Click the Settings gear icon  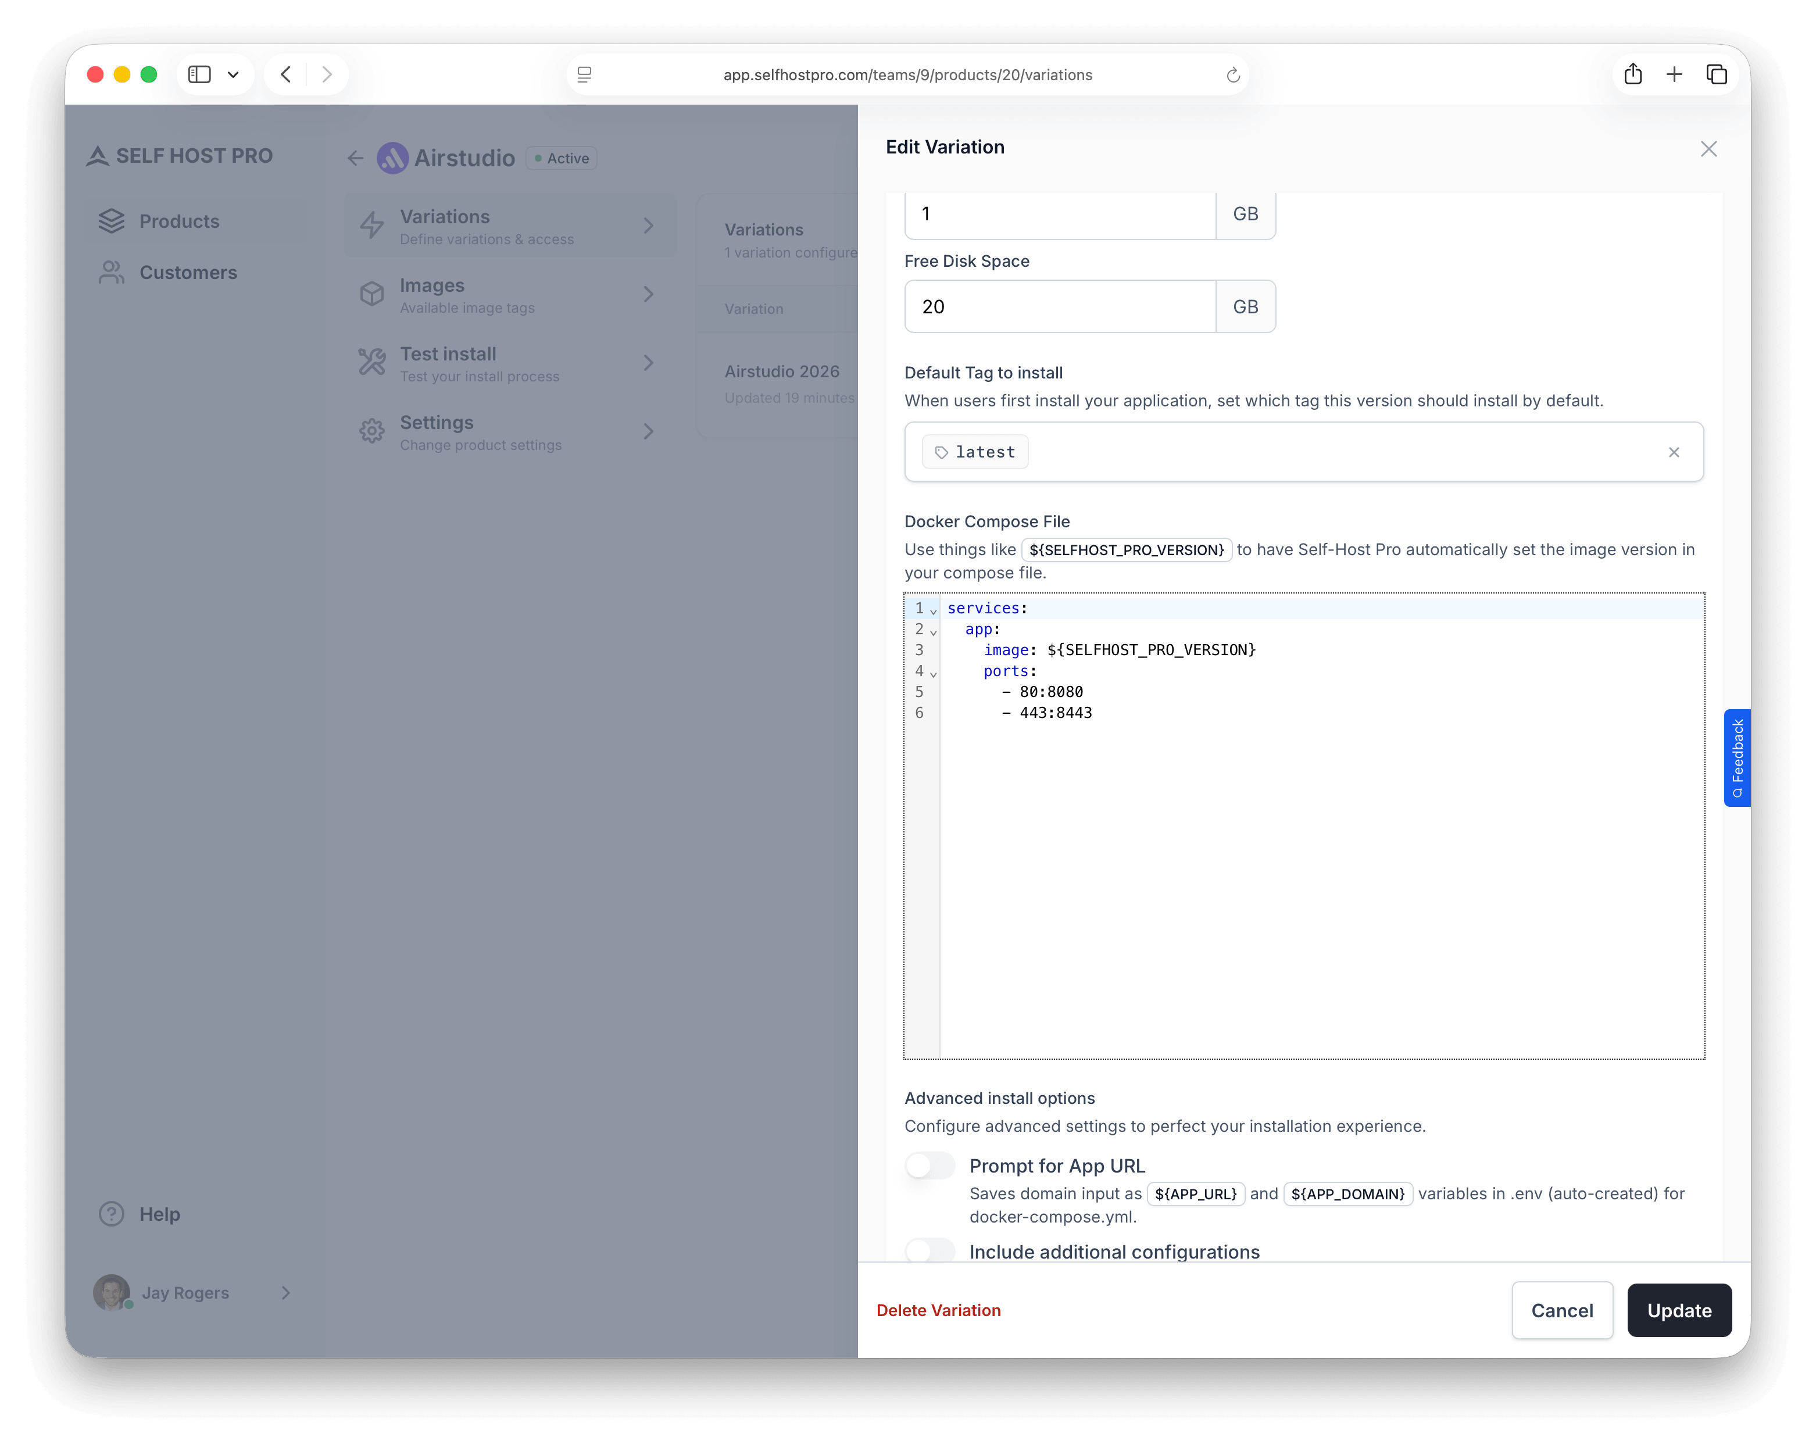coord(371,431)
